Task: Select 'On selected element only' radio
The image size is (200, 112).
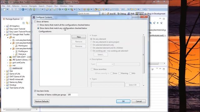Action: click(91, 45)
